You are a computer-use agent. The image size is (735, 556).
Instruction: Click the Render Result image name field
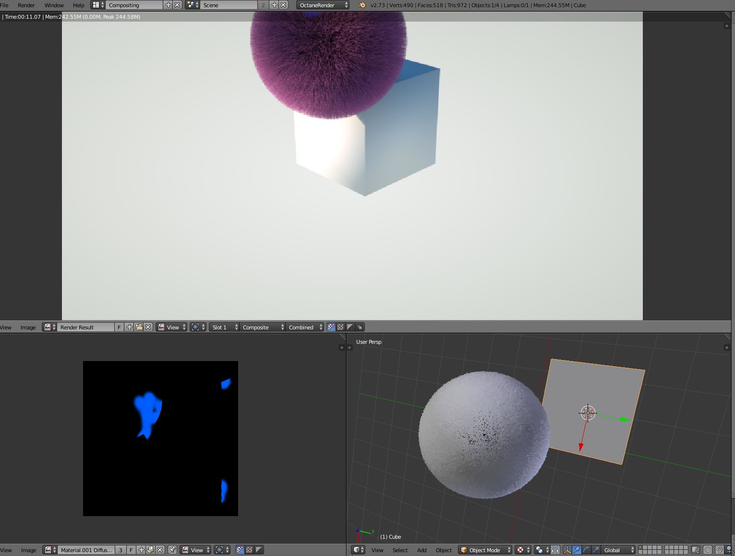[85, 327]
